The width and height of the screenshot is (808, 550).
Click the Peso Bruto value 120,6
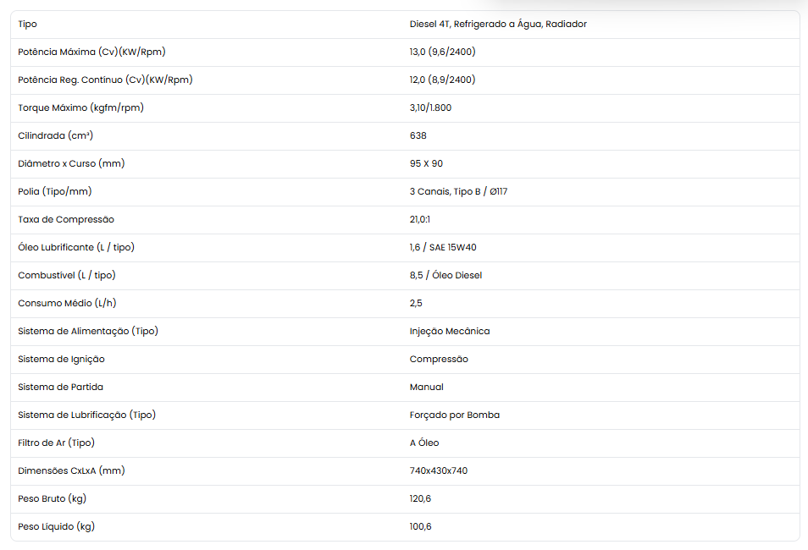420,498
